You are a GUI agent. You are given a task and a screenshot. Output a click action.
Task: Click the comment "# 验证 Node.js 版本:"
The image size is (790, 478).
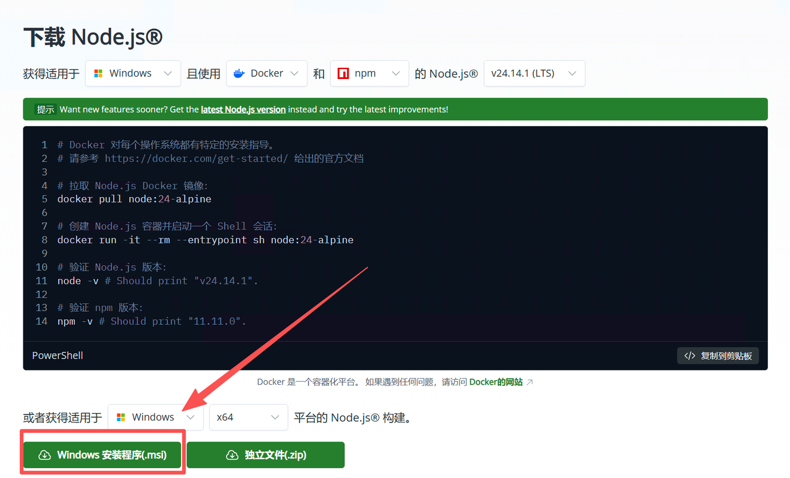coord(112,267)
